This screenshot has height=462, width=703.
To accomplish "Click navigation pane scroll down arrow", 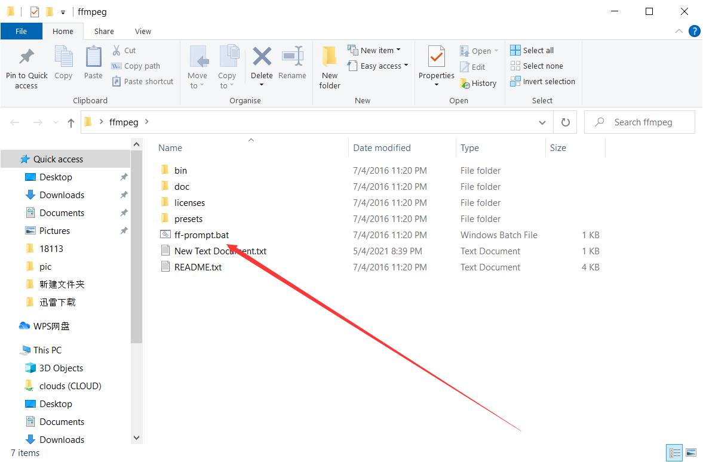I will (x=137, y=438).
